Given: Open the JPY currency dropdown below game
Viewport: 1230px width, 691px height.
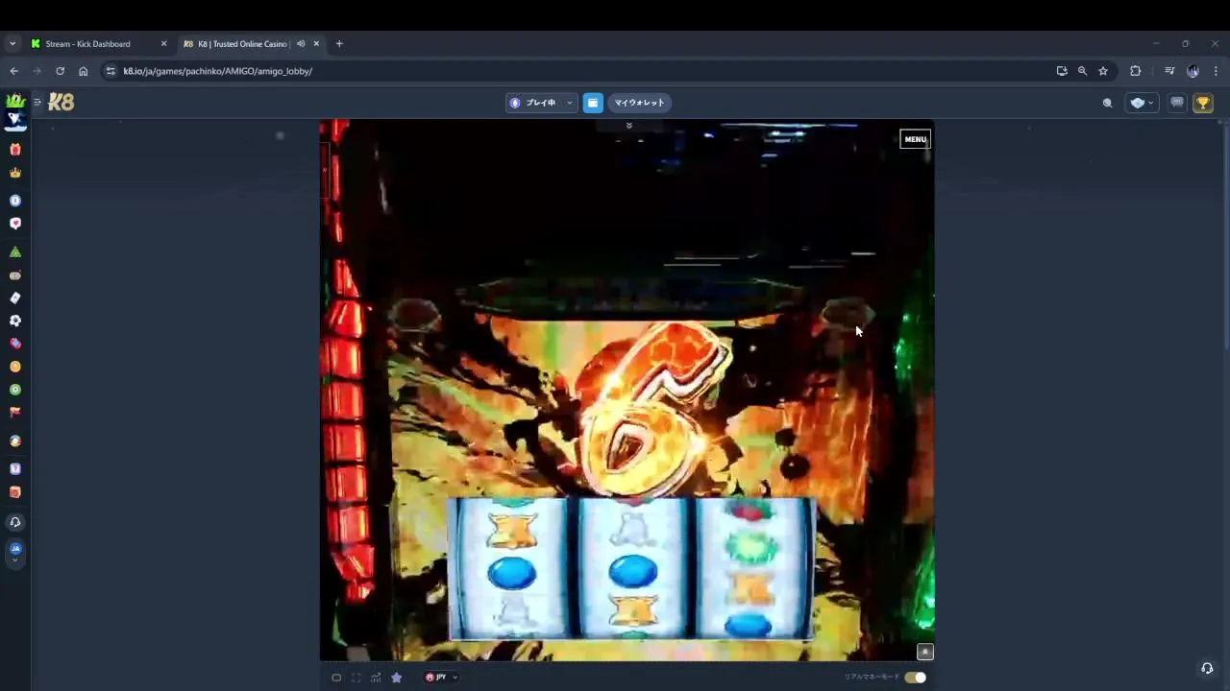Looking at the screenshot, I should [x=441, y=678].
